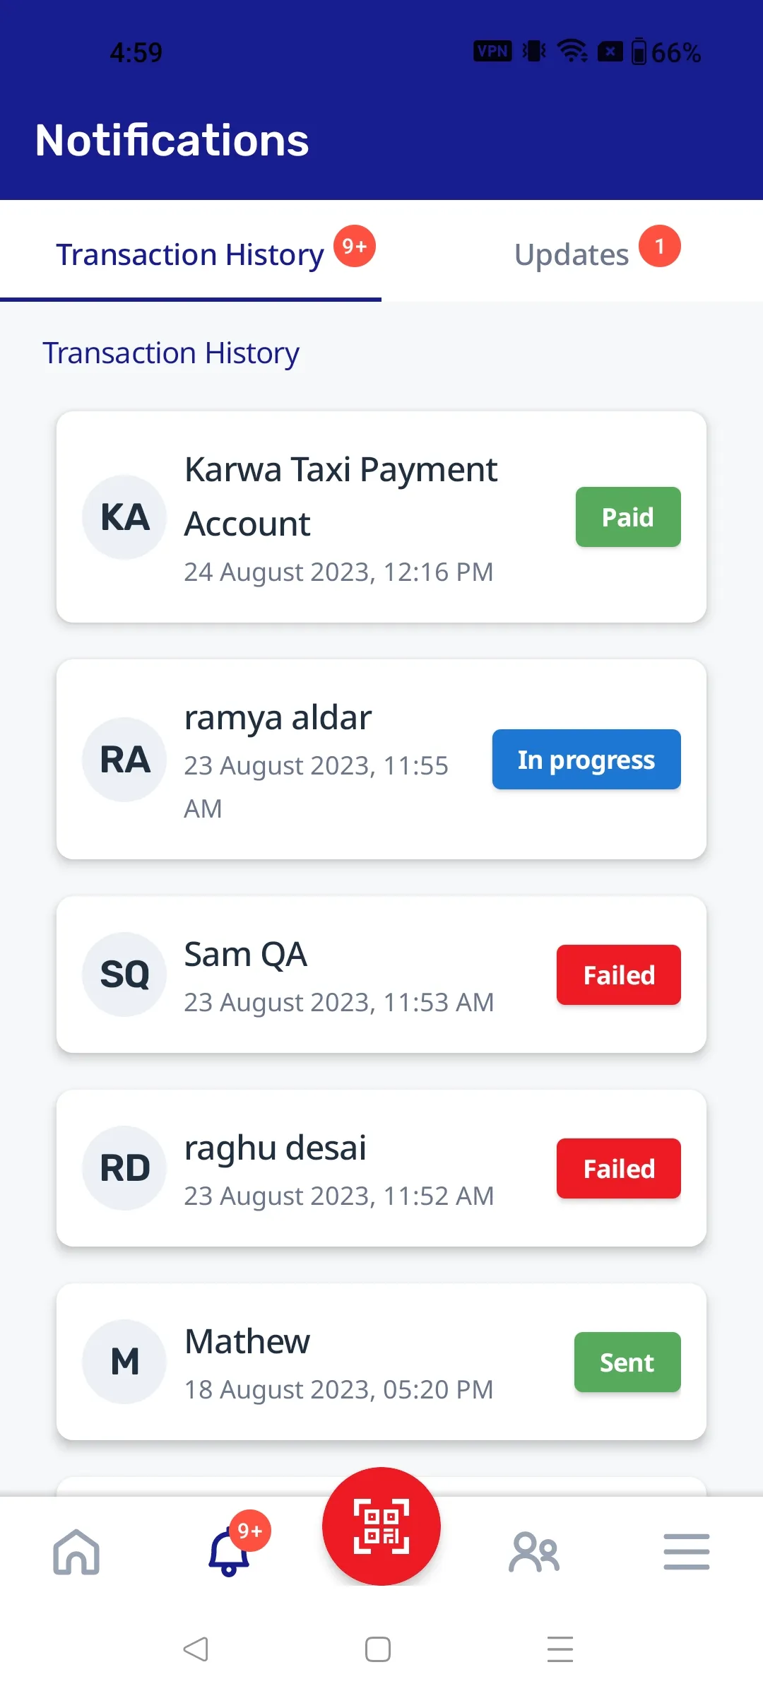This screenshot has height=1696, width=763.
Task: Tap the RD avatar circle
Action: click(x=125, y=1169)
